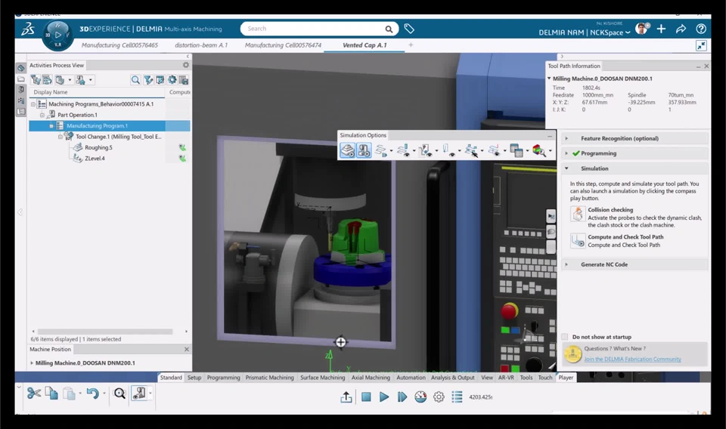Viewport: 726px width, 429px height.
Task: Click the Cut scissors icon
Action: [x=34, y=394]
